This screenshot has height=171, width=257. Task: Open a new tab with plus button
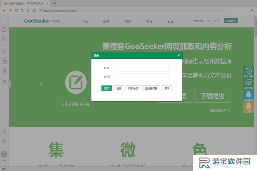(x=55, y=3)
